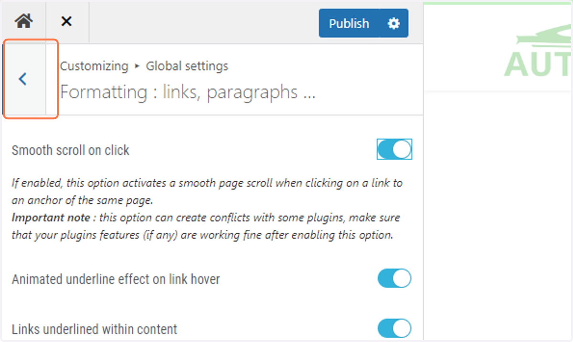The image size is (573, 342).
Task: Click the "Formatting : links, paragraphs ..." heading
Action: coord(188,92)
